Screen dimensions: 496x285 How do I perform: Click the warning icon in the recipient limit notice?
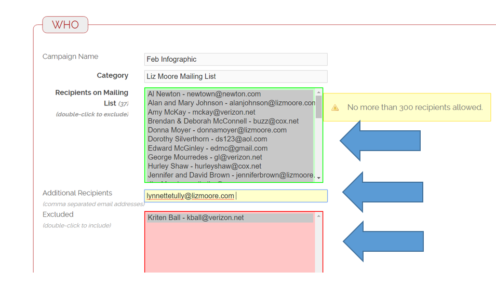[x=335, y=107]
